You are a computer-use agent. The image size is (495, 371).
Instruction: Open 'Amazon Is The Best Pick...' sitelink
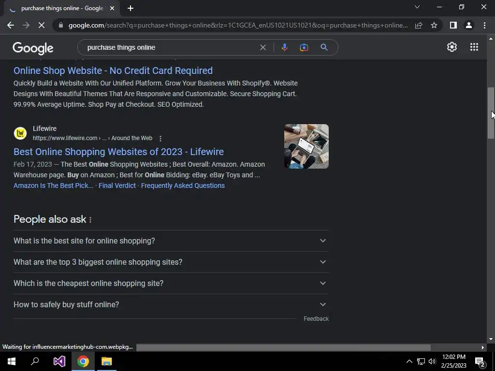[53, 185]
